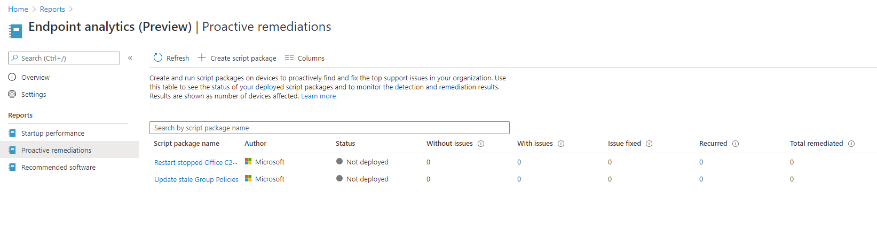
Task: Click the Learn more link
Action: pos(318,96)
